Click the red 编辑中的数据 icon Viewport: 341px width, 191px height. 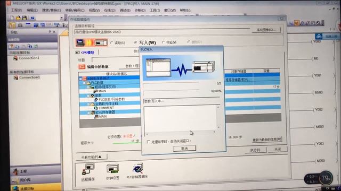pyautogui.click(x=82, y=67)
